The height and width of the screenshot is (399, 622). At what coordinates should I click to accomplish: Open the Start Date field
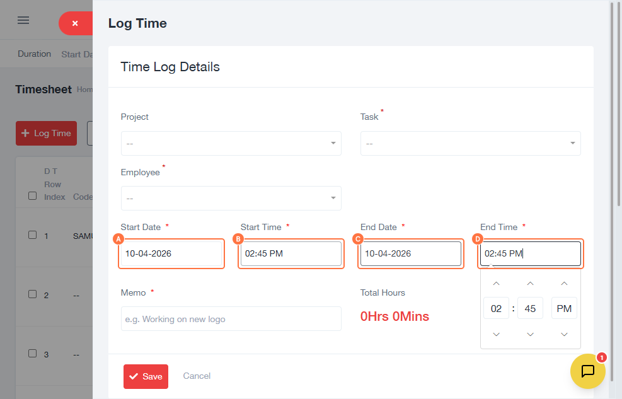[x=171, y=254]
